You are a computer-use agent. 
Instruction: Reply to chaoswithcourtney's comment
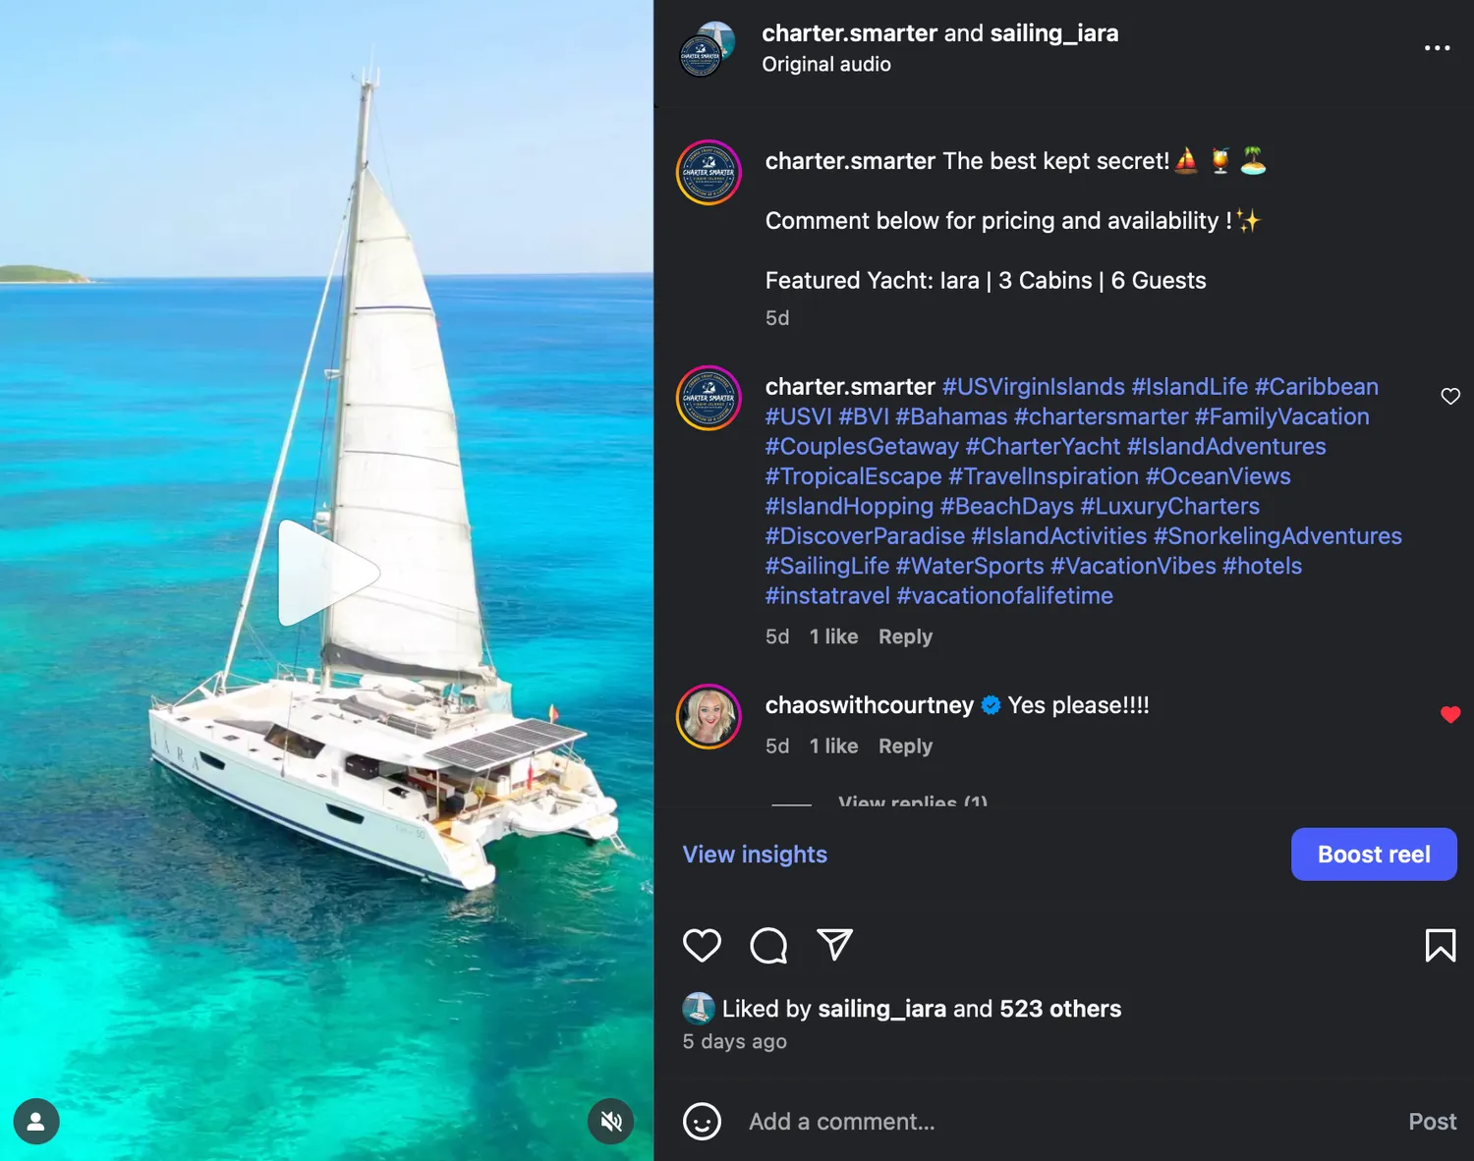905,746
